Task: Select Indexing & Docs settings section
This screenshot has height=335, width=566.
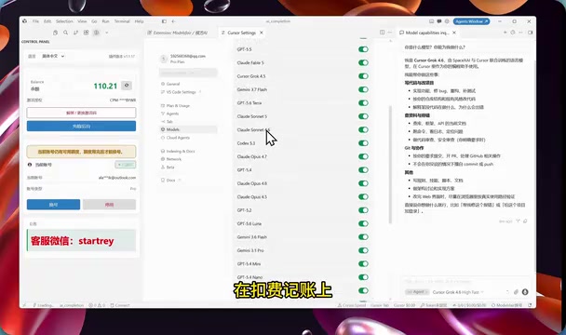Action: pyautogui.click(x=178, y=152)
